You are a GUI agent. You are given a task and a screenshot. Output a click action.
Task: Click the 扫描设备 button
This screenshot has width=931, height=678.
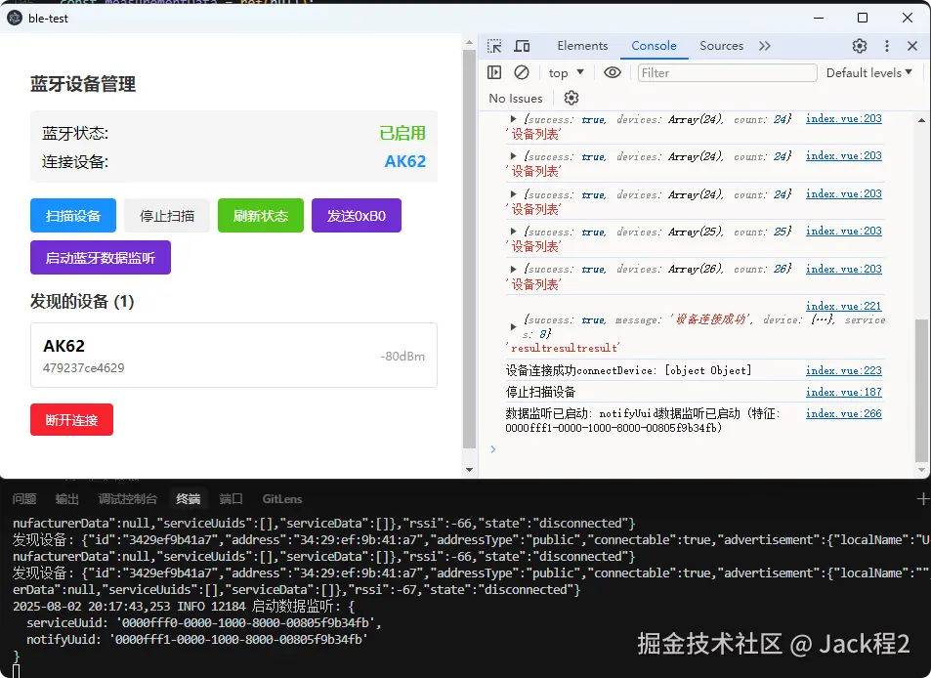tap(73, 216)
